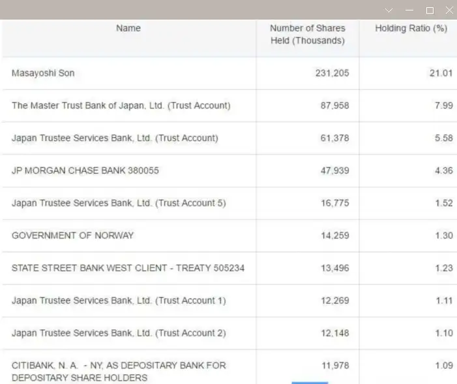Select Japan Trustee Services Trust Account 1
The width and height of the screenshot is (457, 384).
pos(228,301)
